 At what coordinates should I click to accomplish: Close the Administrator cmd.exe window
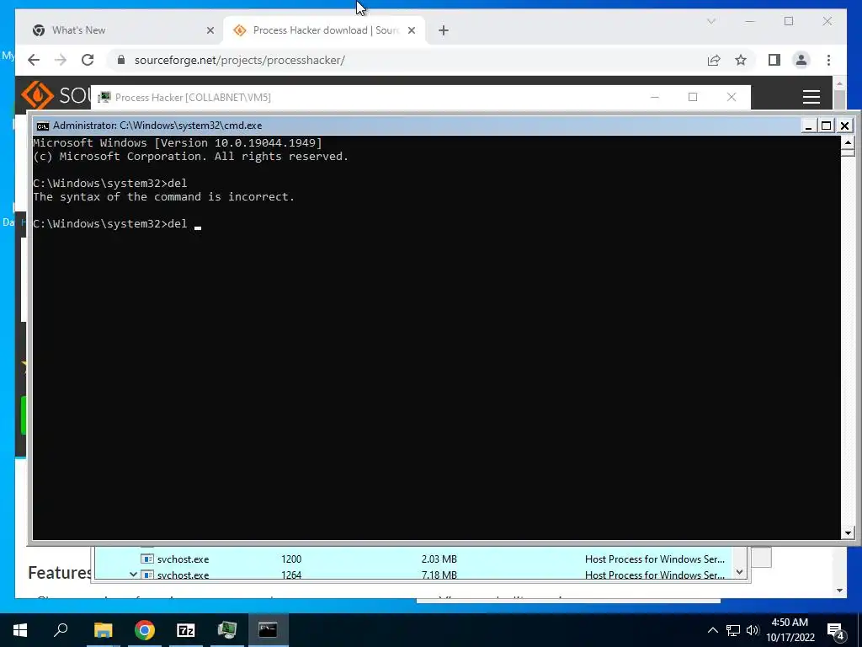844,126
